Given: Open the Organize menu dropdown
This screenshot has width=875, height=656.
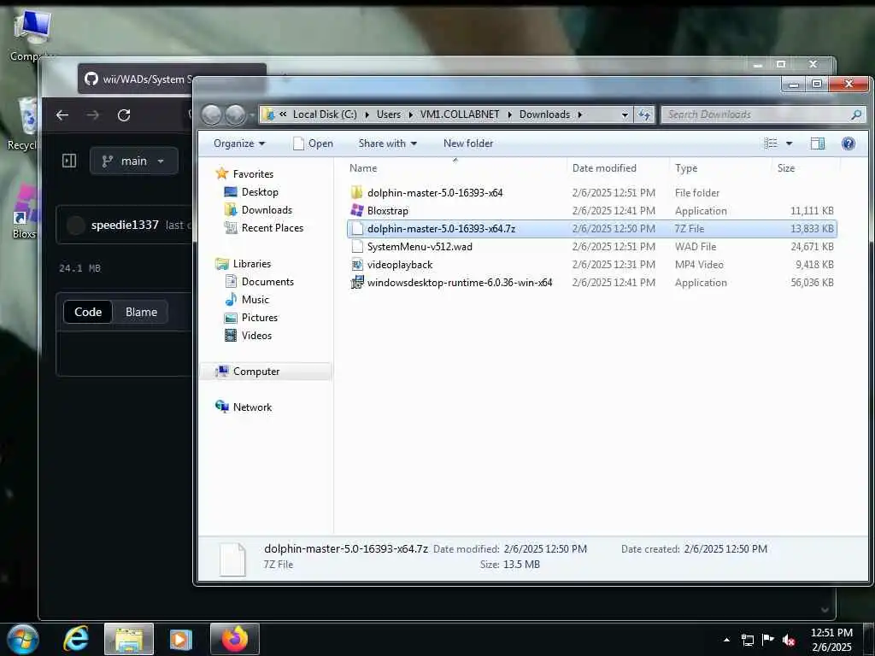Looking at the screenshot, I should tap(239, 143).
